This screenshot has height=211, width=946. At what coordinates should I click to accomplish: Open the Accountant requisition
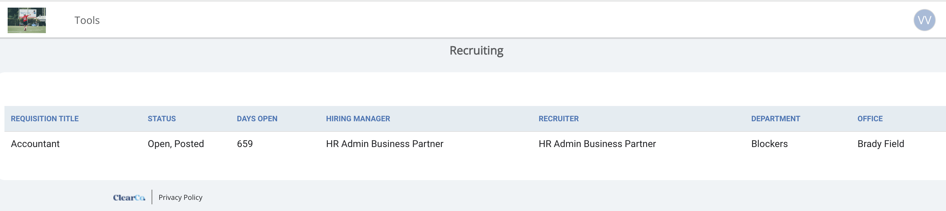(x=35, y=144)
